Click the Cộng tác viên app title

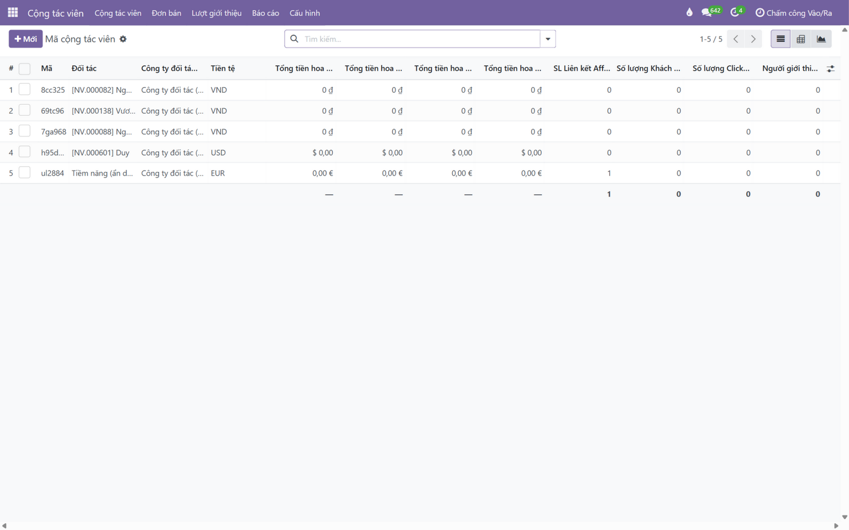click(55, 13)
